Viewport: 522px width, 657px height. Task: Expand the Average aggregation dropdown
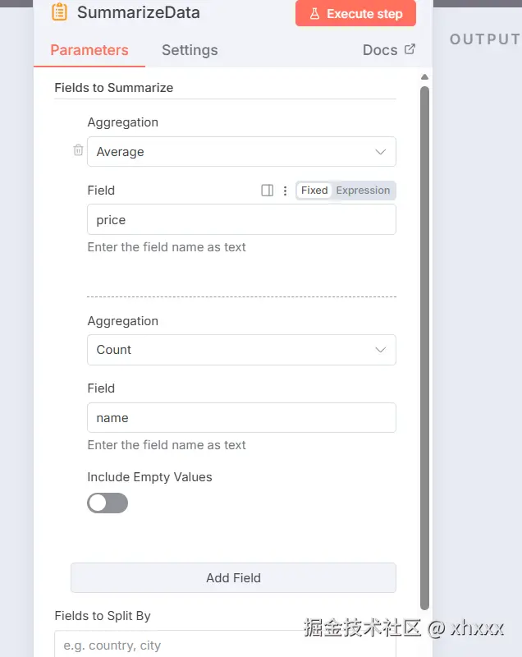[x=241, y=152]
